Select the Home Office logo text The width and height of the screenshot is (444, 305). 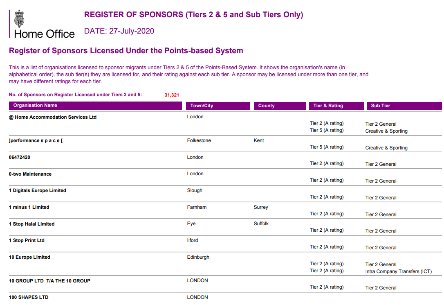point(44,34)
